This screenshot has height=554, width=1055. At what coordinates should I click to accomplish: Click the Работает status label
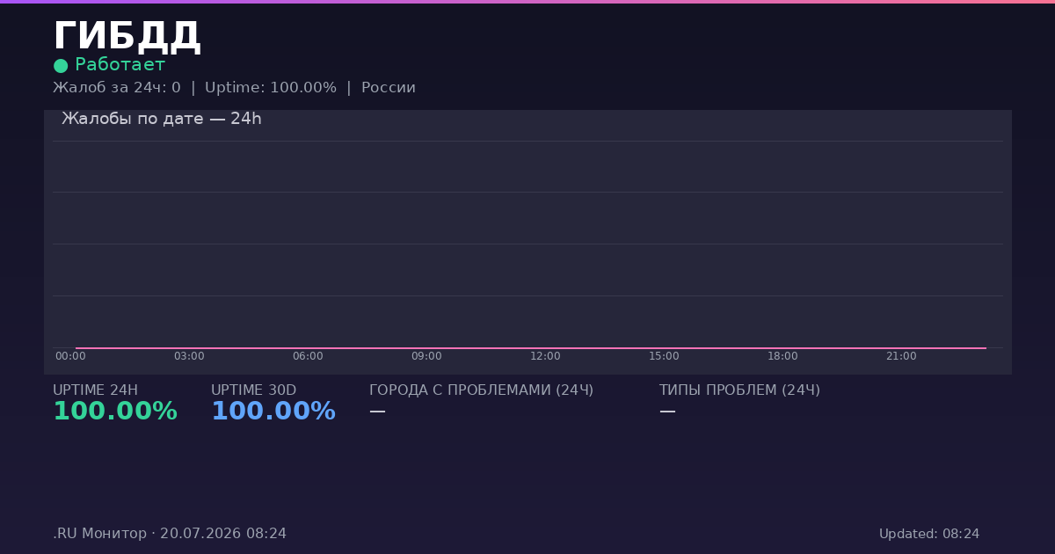click(x=120, y=65)
